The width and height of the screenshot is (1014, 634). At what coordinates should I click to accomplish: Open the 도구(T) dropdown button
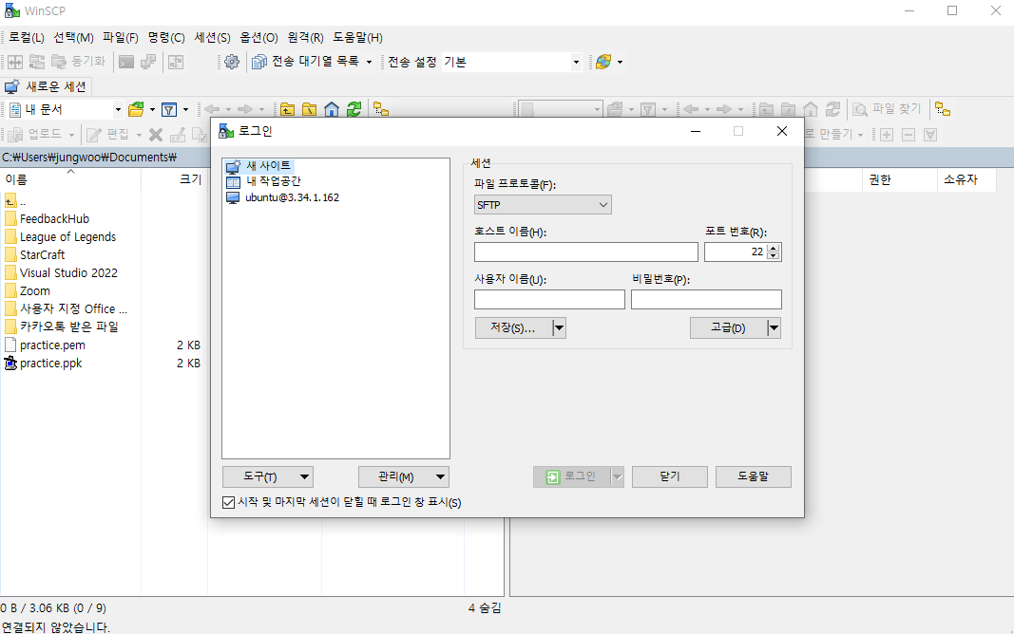pos(268,477)
